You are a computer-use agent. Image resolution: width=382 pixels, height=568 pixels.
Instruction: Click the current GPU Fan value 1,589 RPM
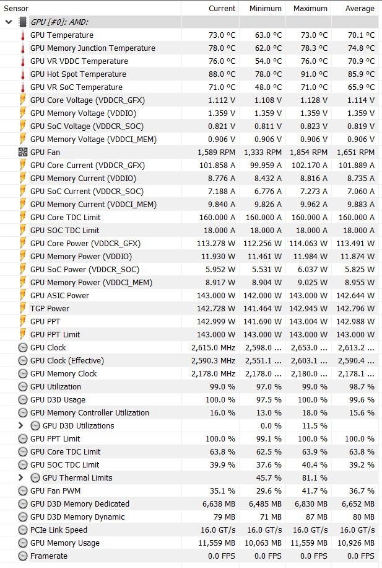click(x=216, y=153)
